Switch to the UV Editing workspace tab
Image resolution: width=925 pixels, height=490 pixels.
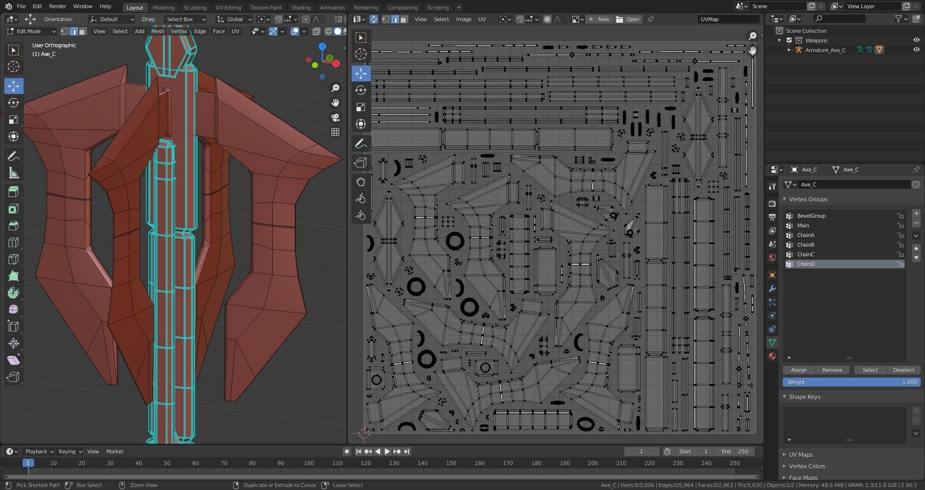pos(228,8)
